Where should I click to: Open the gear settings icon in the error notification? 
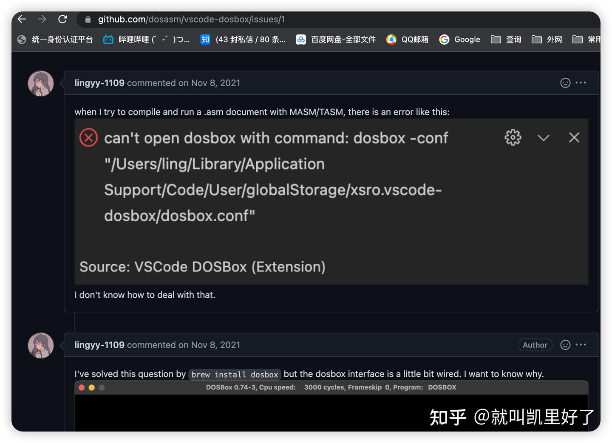pos(513,137)
